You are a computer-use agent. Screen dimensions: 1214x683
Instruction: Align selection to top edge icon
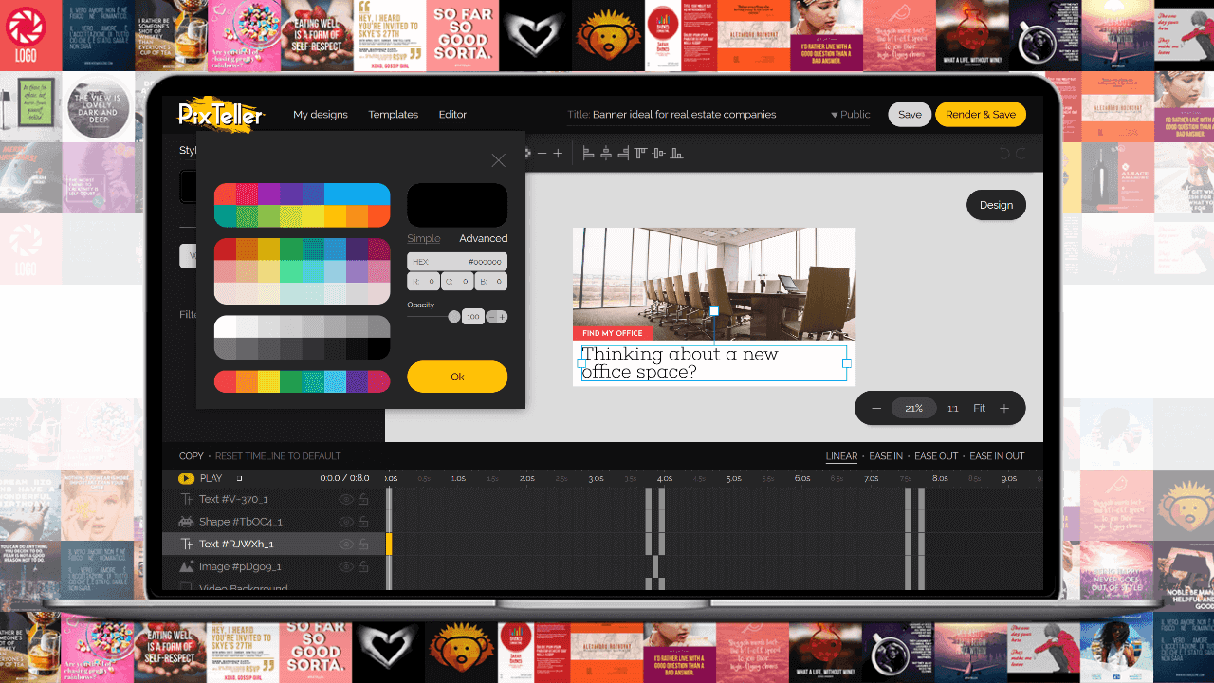coord(641,153)
